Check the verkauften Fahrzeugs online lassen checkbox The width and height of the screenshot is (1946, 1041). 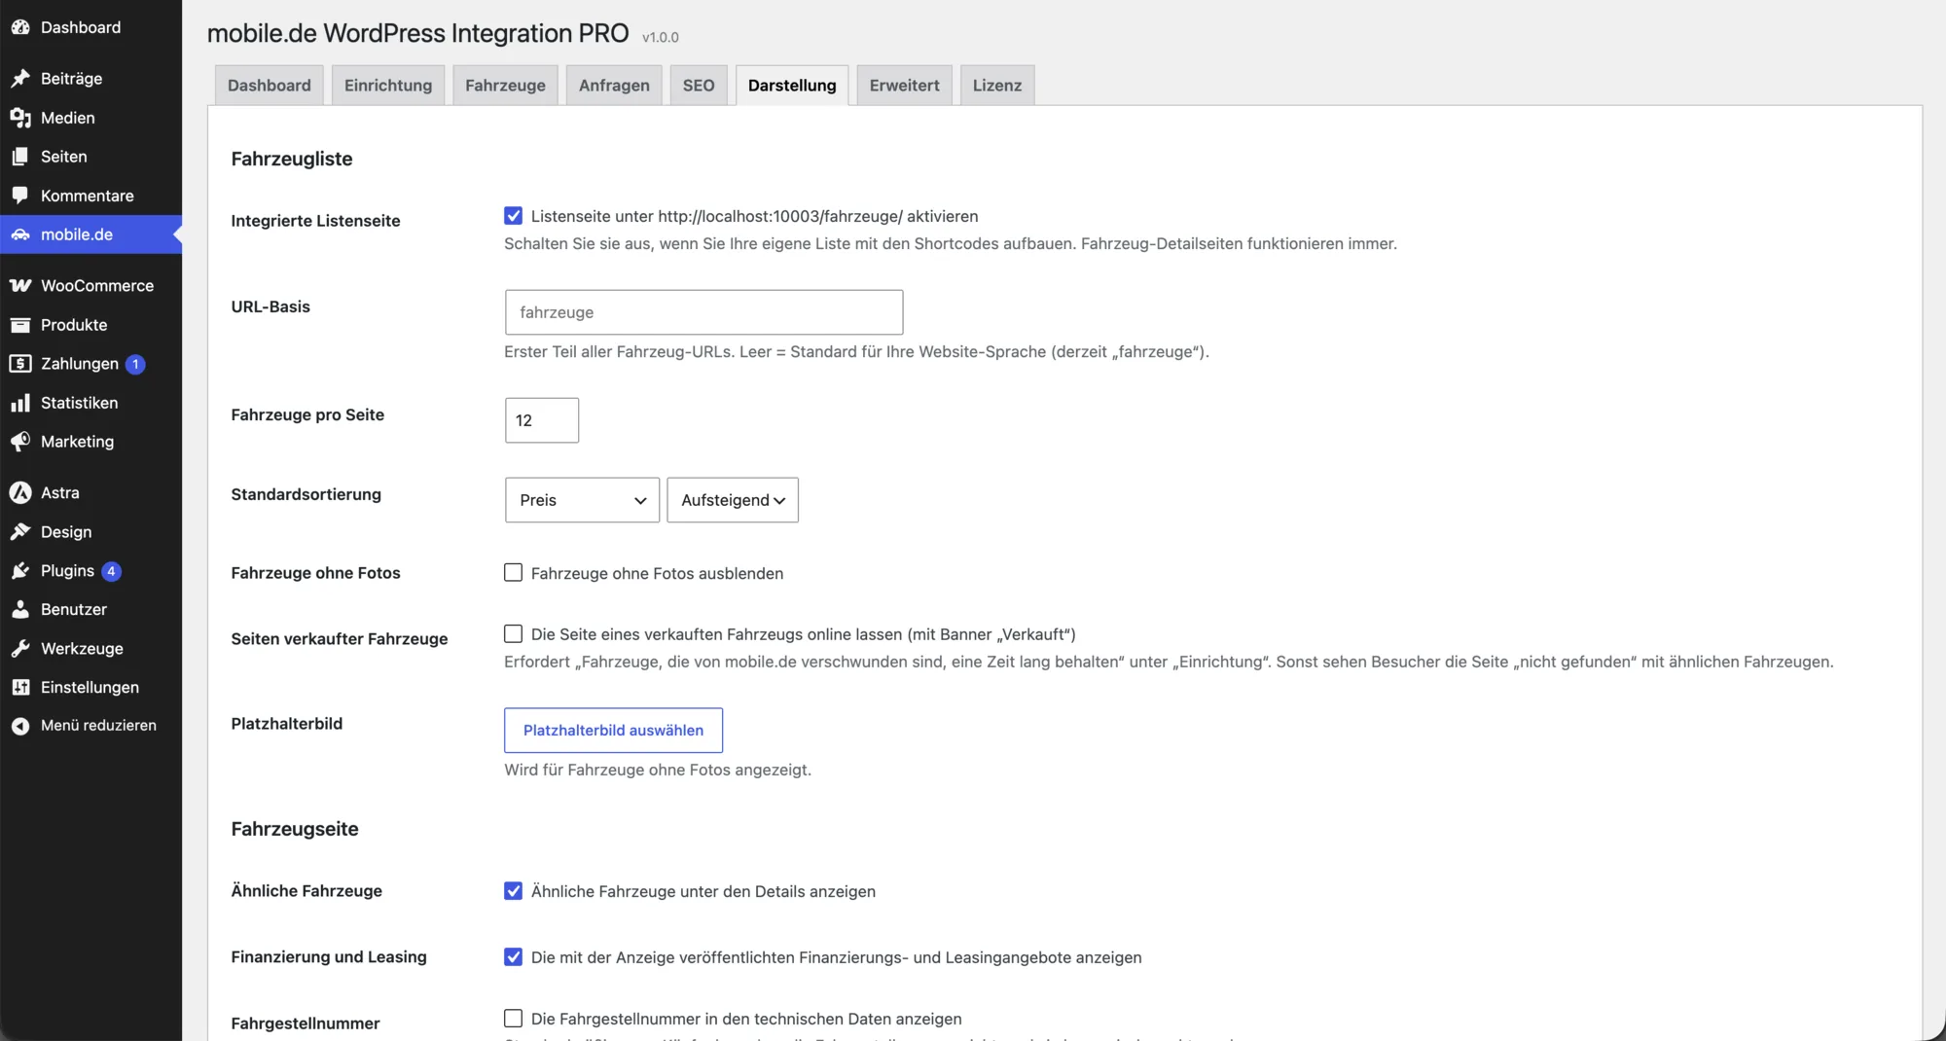click(513, 634)
